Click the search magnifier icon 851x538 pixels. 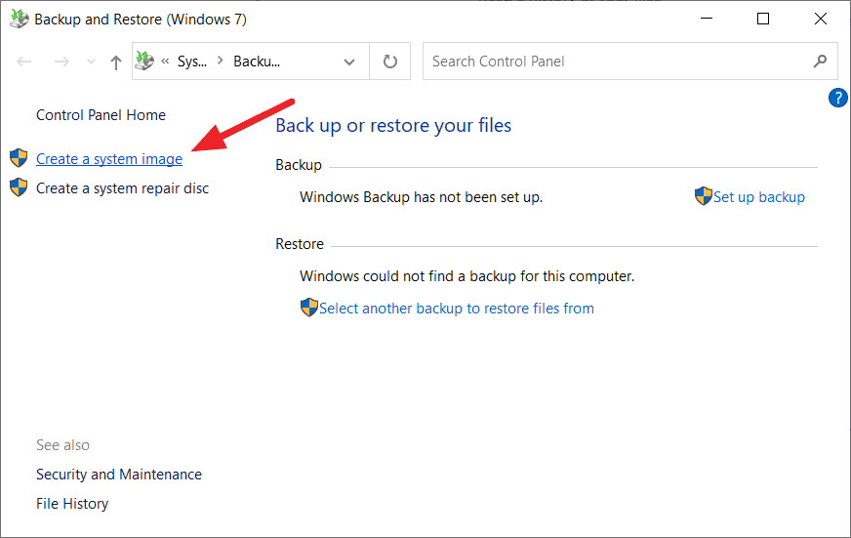[820, 62]
